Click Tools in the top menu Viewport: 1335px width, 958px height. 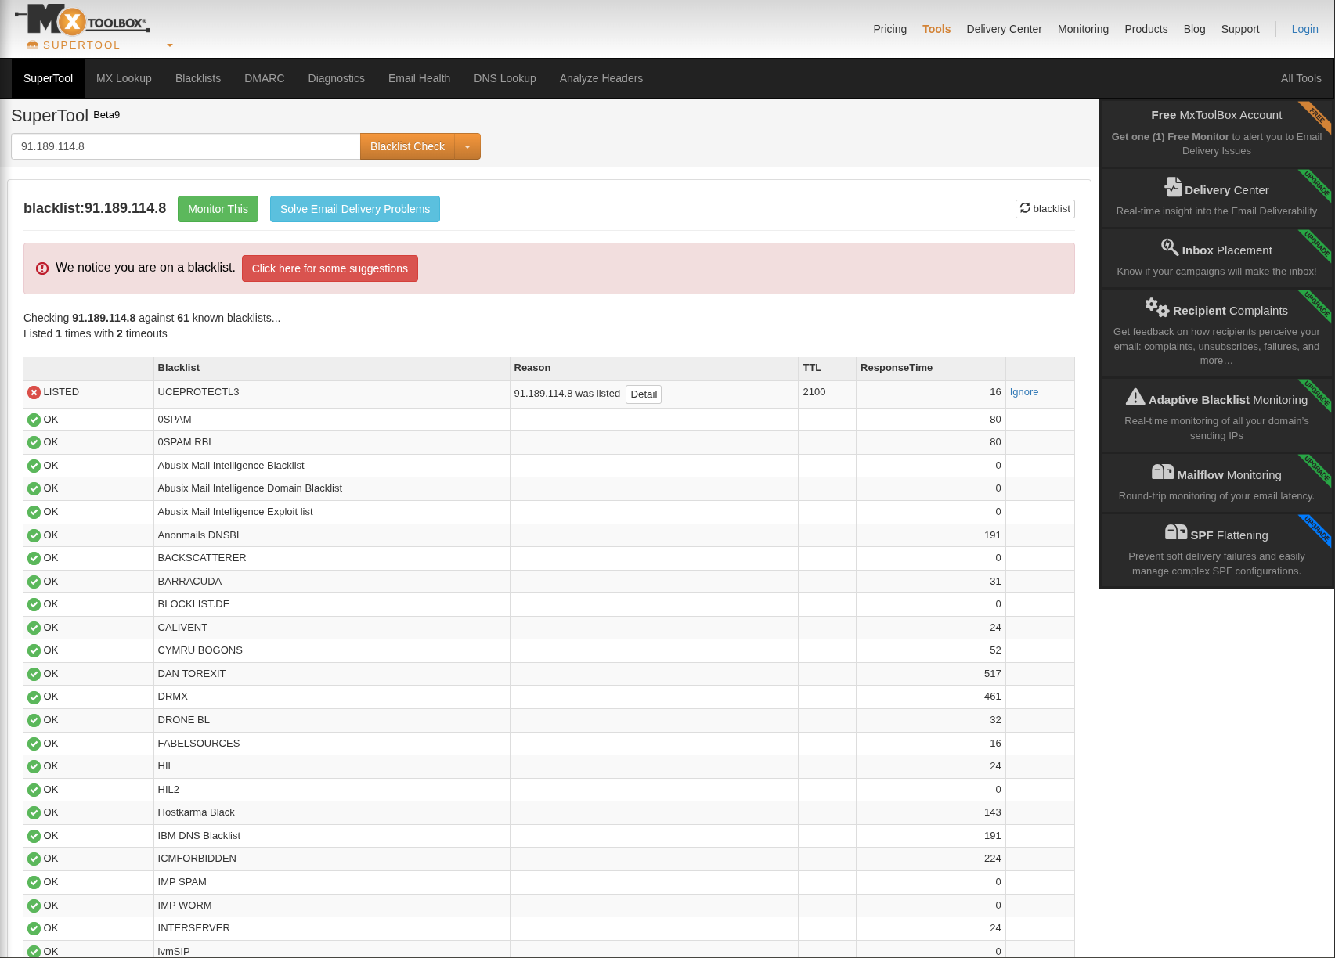click(x=936, y=29)
